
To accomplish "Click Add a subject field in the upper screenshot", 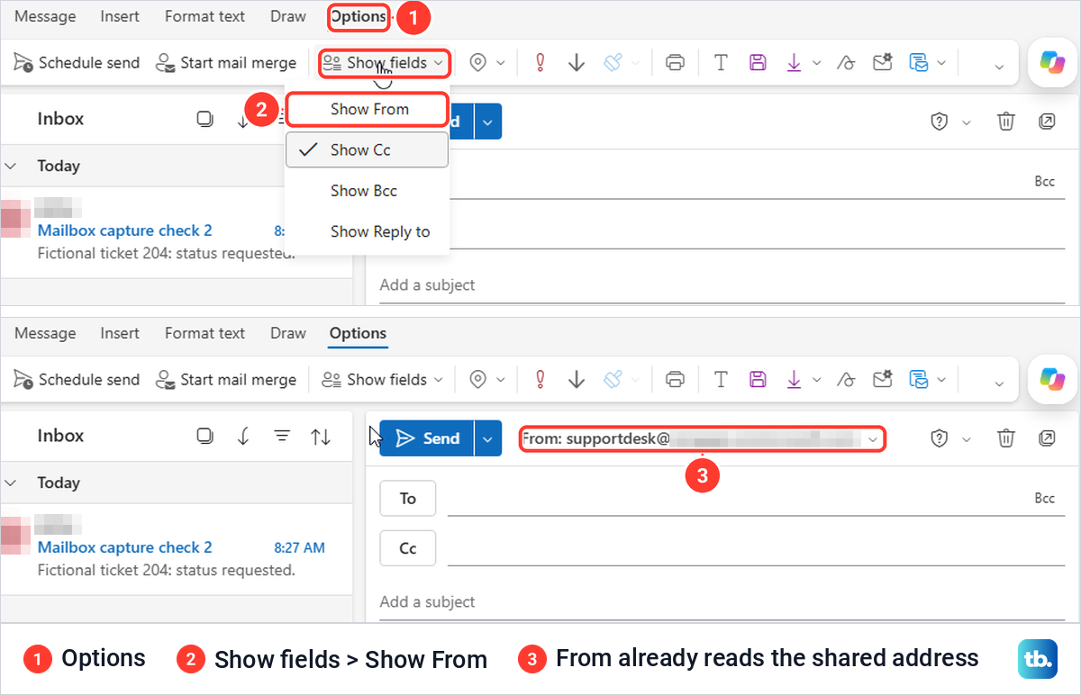I will coord(721,284).
